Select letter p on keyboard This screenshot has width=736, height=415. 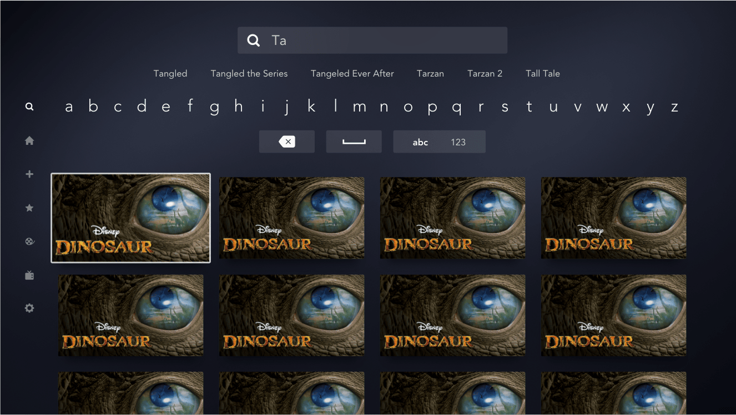pos(432,108)
